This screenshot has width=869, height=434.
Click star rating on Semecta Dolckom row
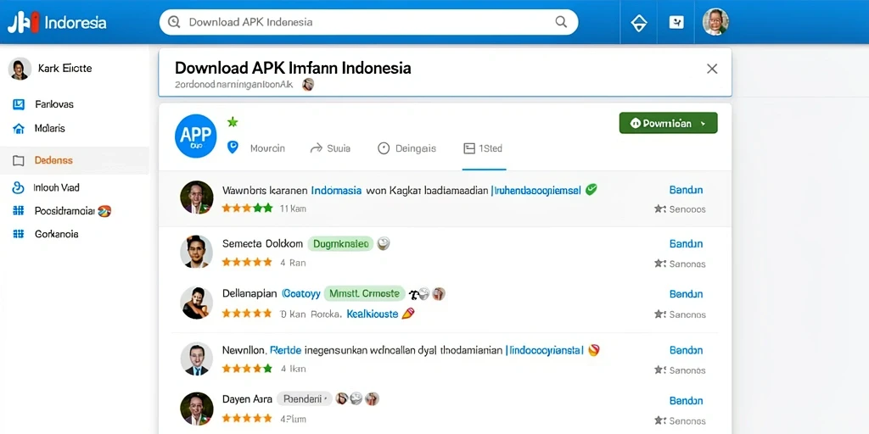(247, 263)
